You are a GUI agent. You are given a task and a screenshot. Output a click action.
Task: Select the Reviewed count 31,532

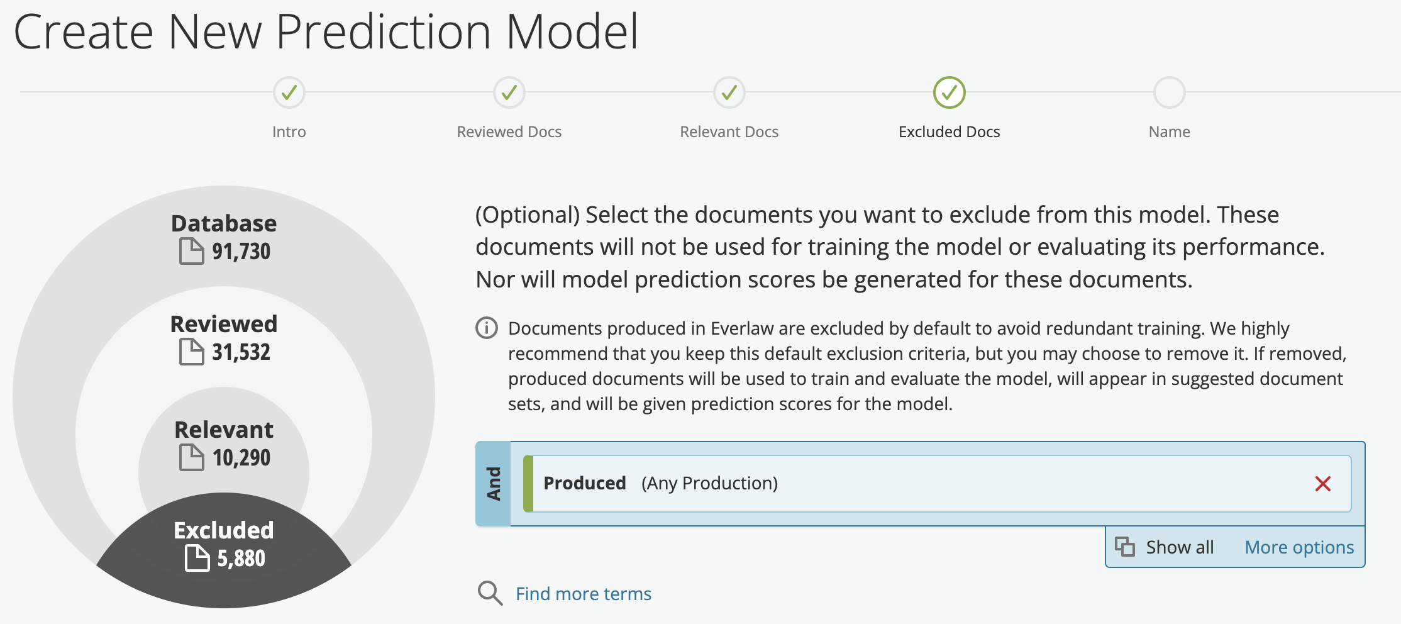tap(241, 352)
